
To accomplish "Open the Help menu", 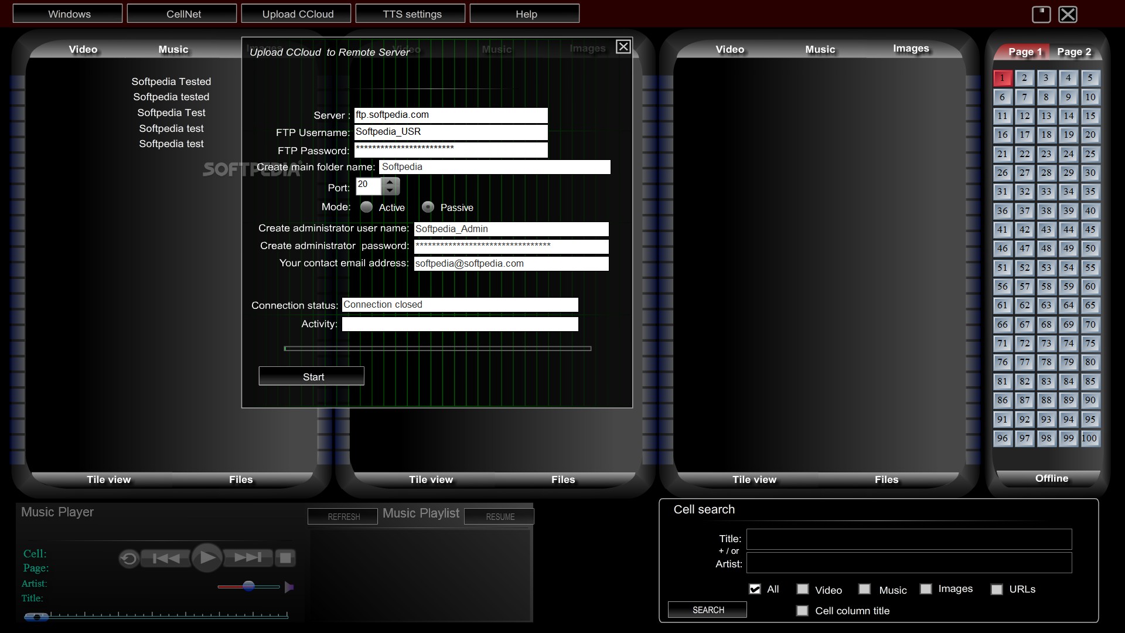I will click(x=525, y=13).
